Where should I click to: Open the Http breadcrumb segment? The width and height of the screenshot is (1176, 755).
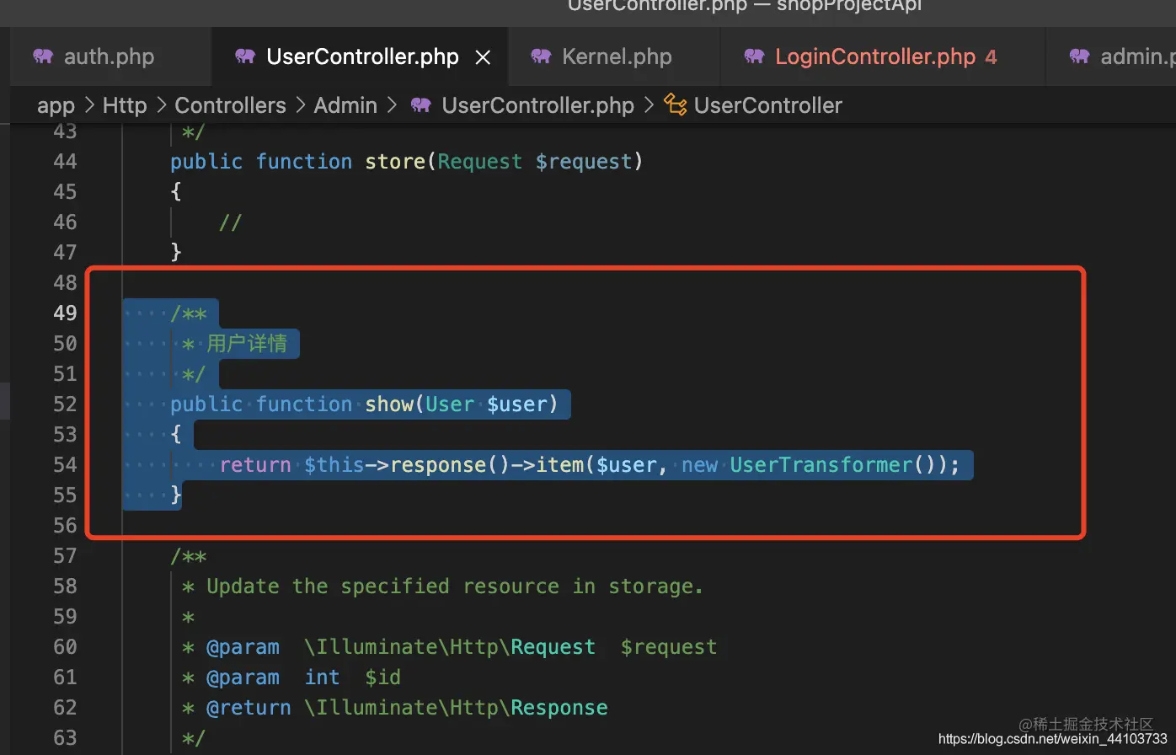pos(125,105)
